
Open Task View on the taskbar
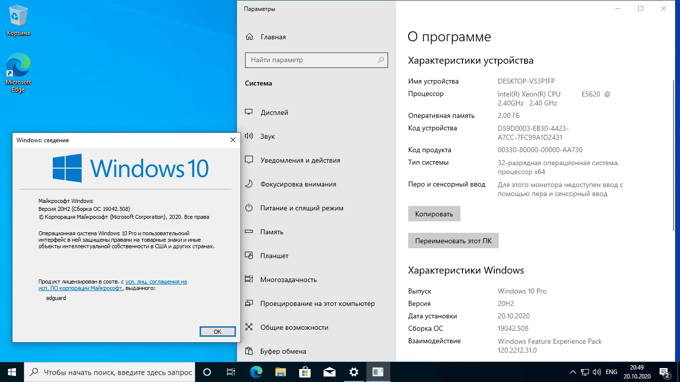[x=231, y=372]
